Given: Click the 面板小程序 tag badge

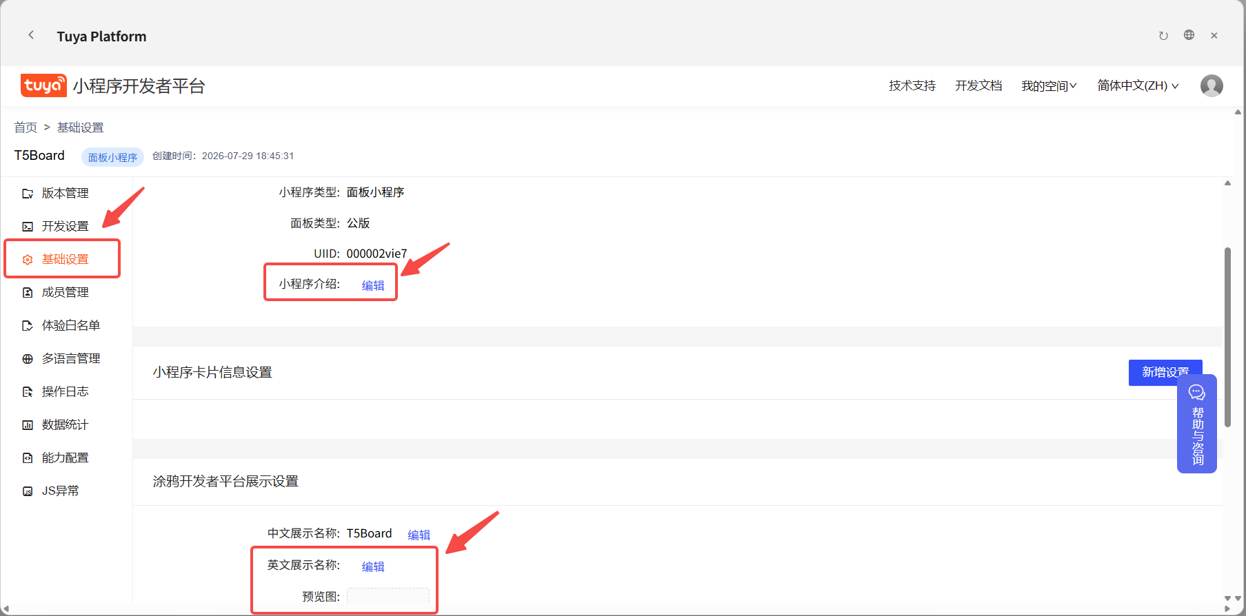Looking at the screenshot, I should coord(112,157).
